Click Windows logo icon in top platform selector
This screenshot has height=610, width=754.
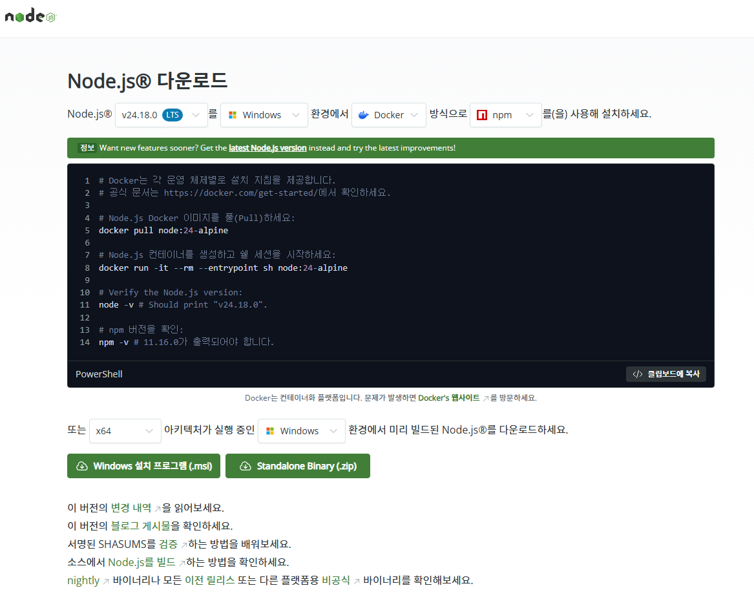233,115
